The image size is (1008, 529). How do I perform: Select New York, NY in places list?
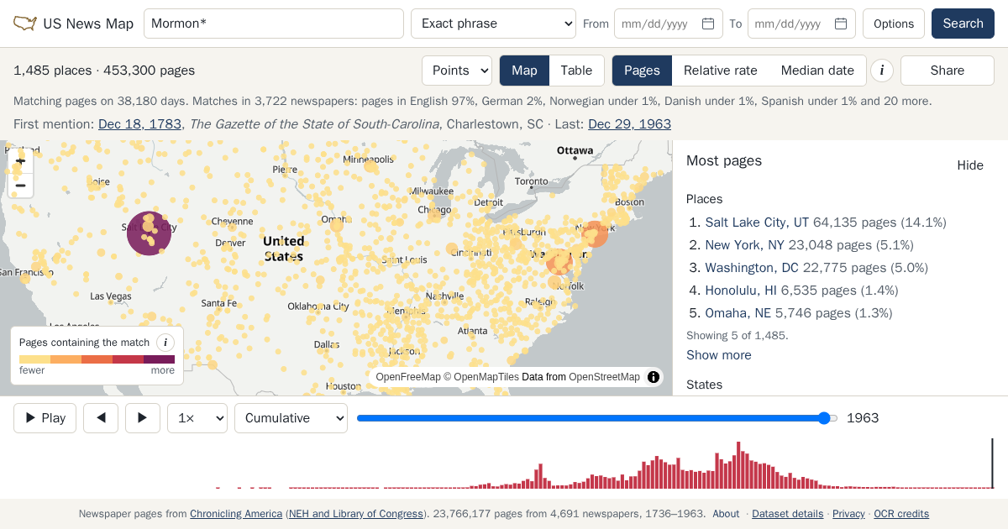(744, 245)
